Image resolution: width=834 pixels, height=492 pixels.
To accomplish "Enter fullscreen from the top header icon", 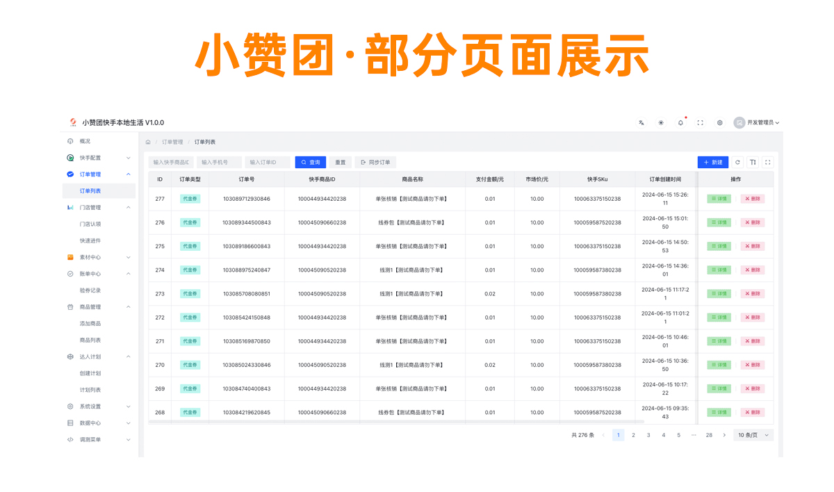I will pyautogui.click(x=700, y=122).
